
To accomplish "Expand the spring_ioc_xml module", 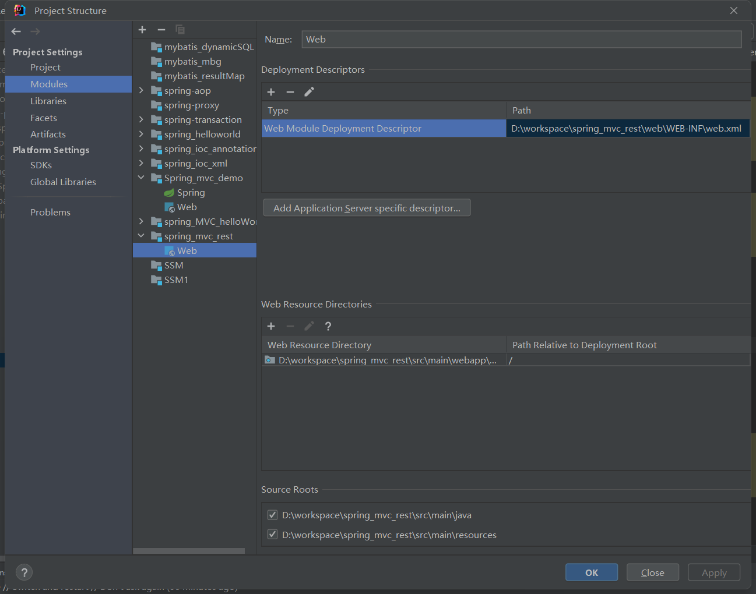I will [x=141, y=163].
